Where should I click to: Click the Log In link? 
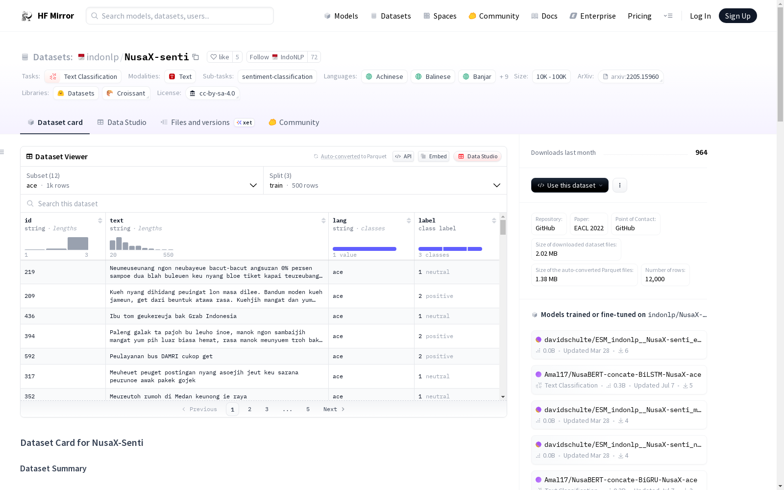(700, 16)
